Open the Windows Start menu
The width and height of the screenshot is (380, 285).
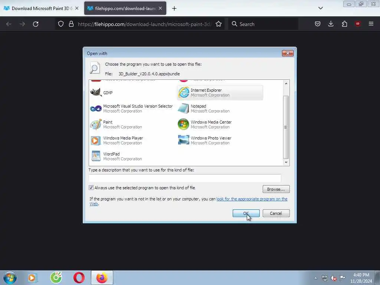click(10, 278)
